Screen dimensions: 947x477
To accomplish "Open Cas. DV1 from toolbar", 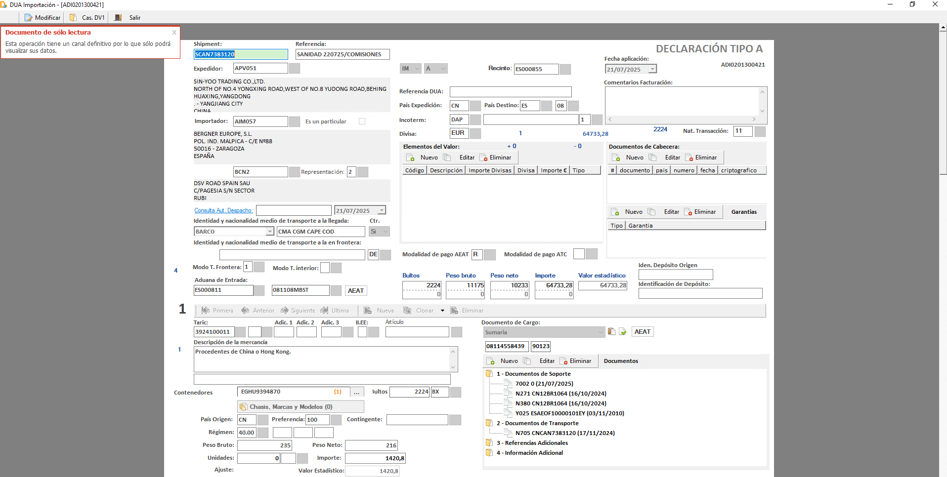I will click(73, 18).
